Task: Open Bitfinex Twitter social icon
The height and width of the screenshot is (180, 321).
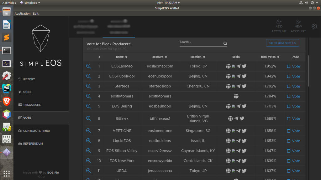Action: click(x=242, y=118)
